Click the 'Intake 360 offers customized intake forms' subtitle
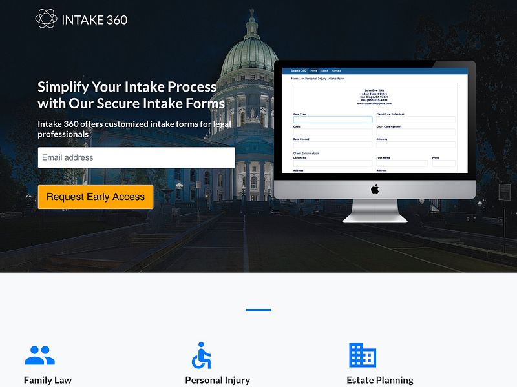The width and height of the screenshot is (517, 387). pyautogui.click(x=134, y=129)
